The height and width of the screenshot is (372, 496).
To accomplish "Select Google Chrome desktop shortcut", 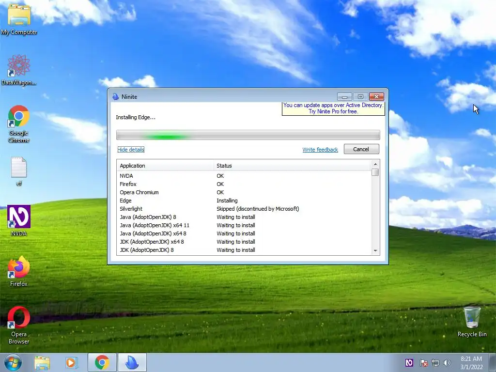I will 19,124.
